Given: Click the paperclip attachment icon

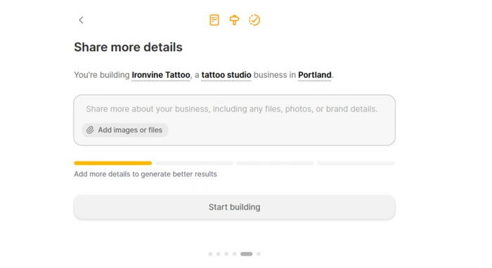Looking at the screenshot, I should [x=90, y=130].
